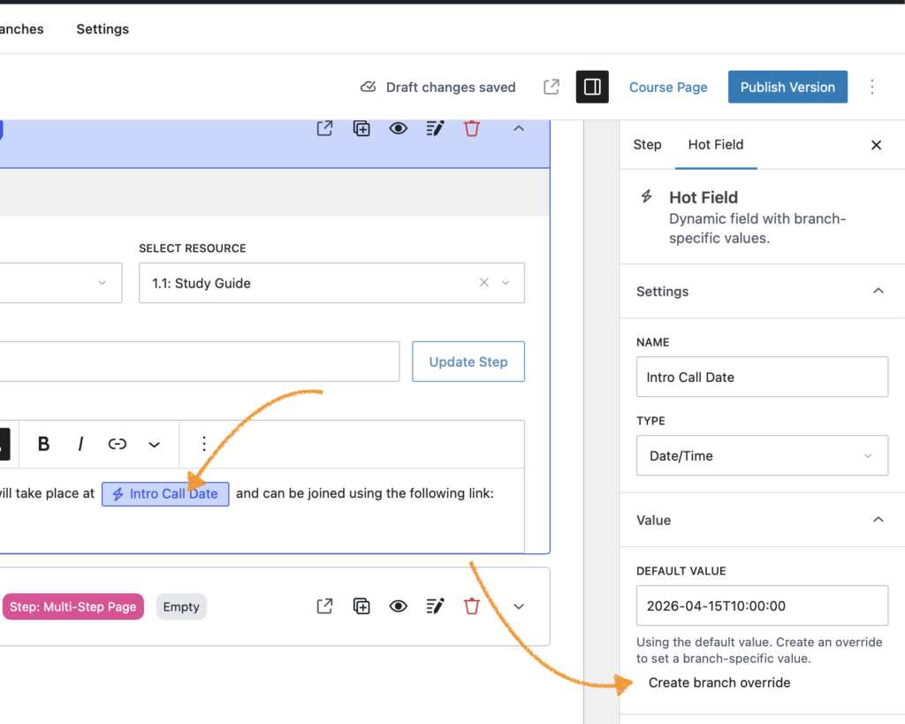Toggle the sidebar panel icon
This screenshot has width=905, height=724.
[x=592, y=88]
